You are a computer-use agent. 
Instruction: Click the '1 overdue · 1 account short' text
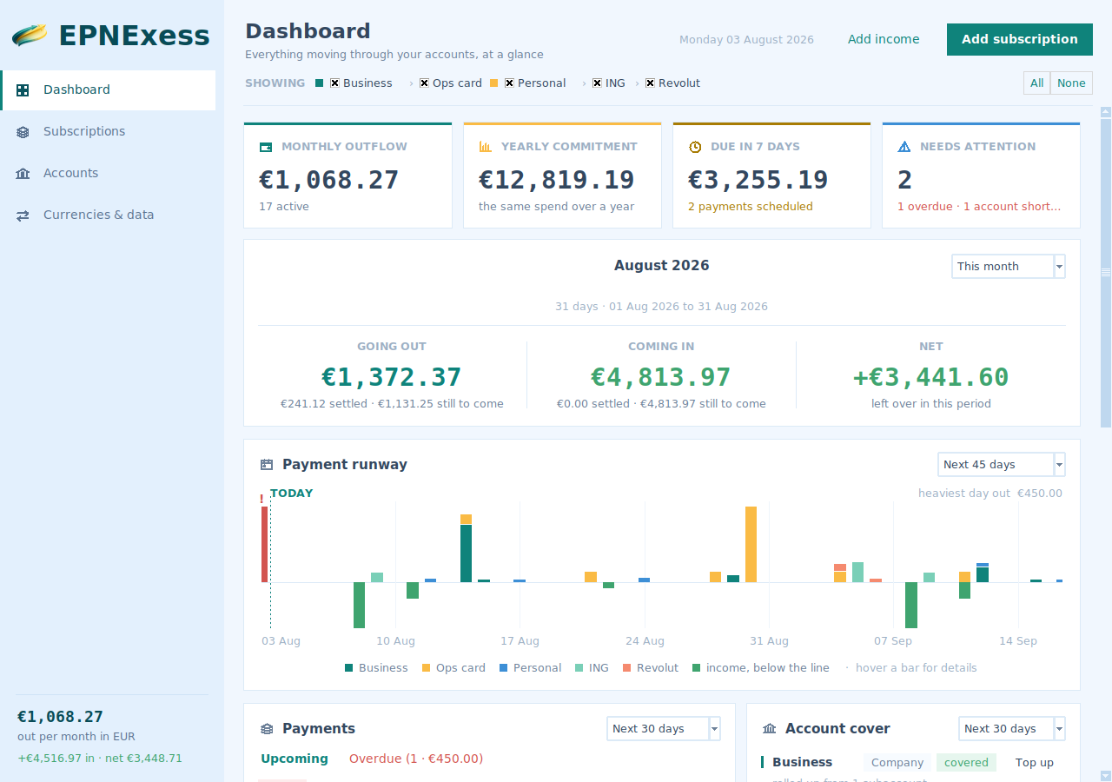pyautogui.click(x=979, y=207)
